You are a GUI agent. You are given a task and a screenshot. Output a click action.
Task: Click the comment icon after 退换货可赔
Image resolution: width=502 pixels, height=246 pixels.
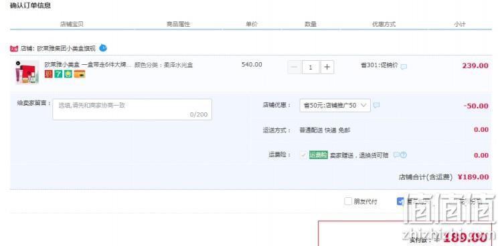pyautogui.click(x=396, y=155)
